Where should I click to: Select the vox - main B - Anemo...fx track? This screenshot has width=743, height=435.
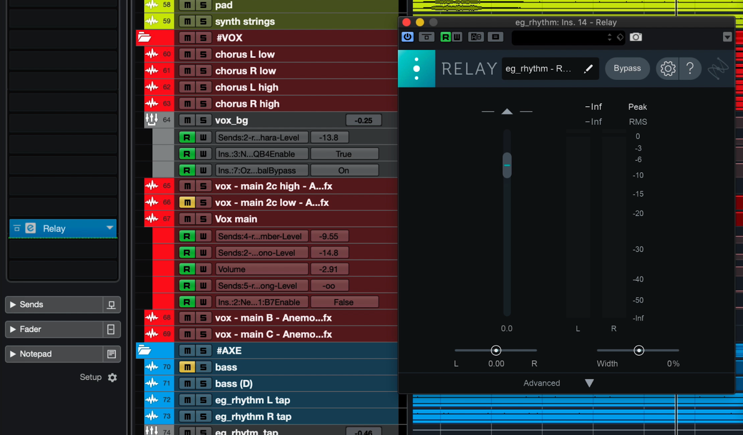[273, 318]
